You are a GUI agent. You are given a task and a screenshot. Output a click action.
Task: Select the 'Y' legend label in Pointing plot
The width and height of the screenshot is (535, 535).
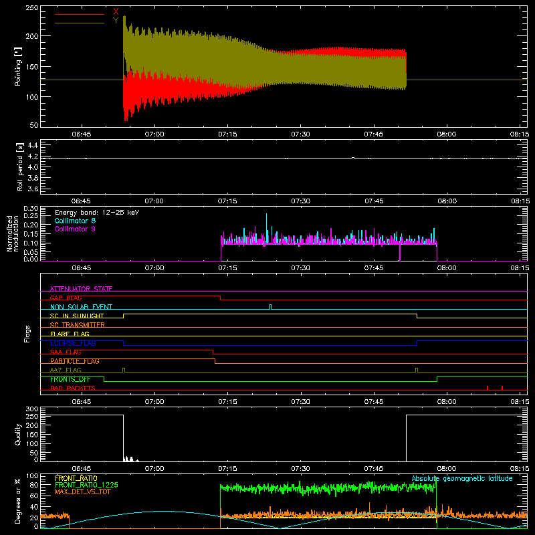tap(116, 21)
